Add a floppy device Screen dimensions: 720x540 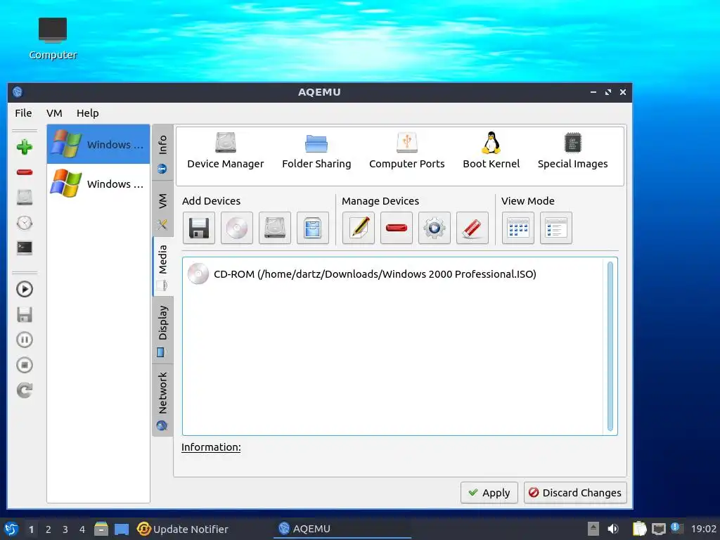(199, 228)
